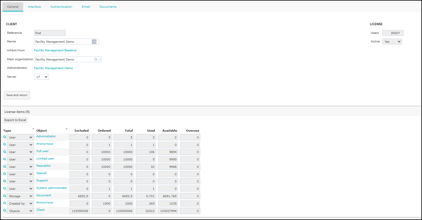
Task: Open magnifier icon for Document storage row
Action: (x=5, y=196)
